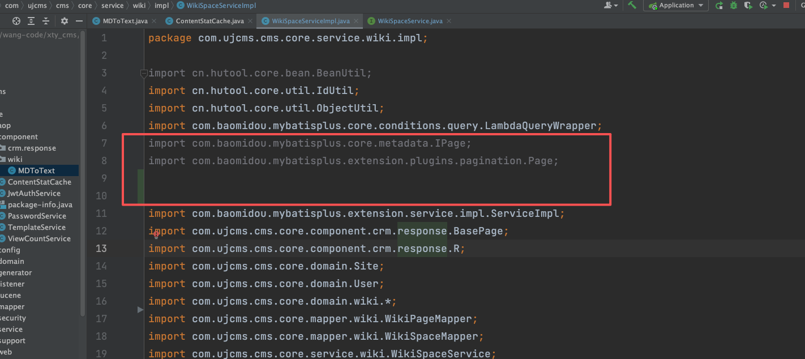The height and width of the screenshot is (359, 805).
Task: Click on the unused IPage import line
Action: pyautogui.click(x=310, y=143)
